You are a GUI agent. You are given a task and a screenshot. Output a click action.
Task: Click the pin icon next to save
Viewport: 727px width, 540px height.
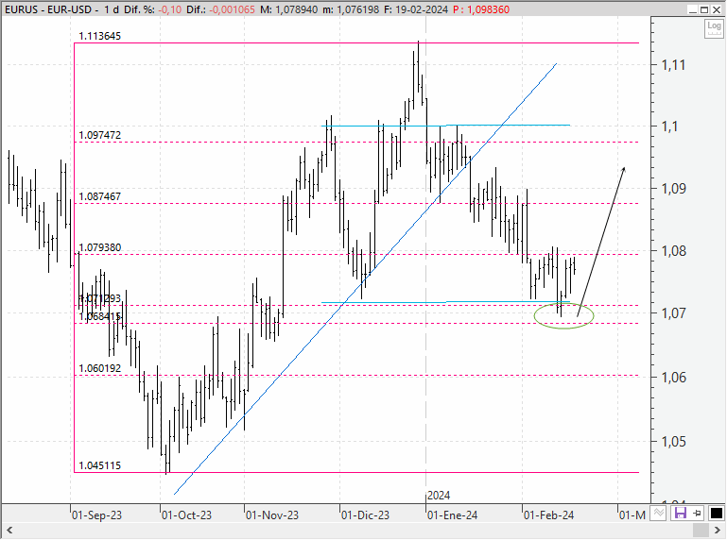697,514
